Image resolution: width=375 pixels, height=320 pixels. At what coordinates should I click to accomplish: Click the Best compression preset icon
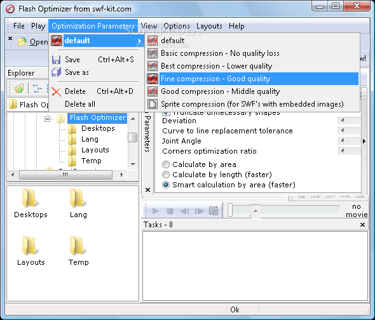point(153,66)
